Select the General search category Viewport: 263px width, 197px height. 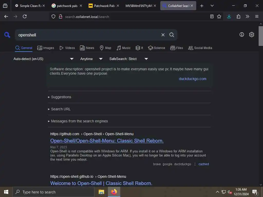(x=24, y=48)
